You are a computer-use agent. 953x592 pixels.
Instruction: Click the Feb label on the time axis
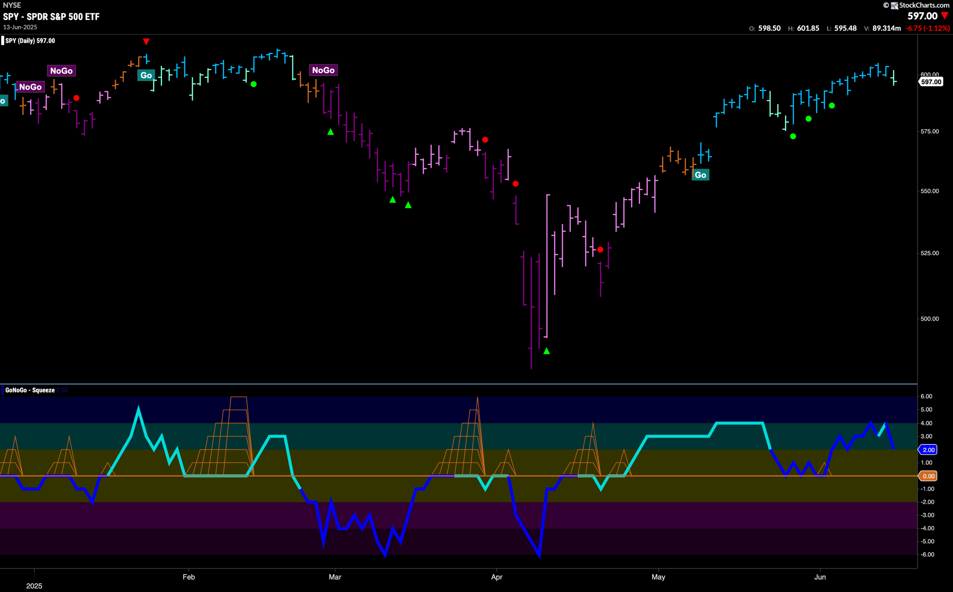point(189,577)
